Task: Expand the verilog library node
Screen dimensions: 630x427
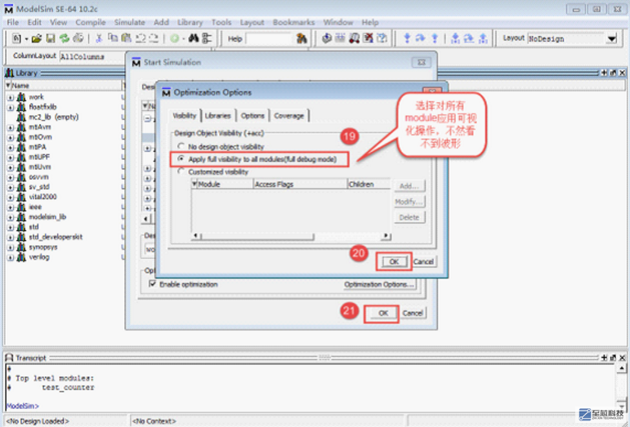Action: (11, 257)
